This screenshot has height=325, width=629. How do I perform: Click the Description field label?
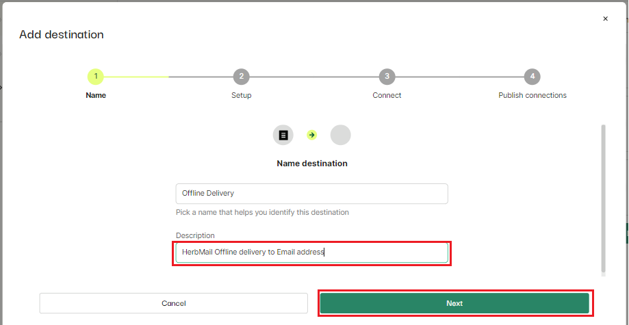[x=195, y=235]
